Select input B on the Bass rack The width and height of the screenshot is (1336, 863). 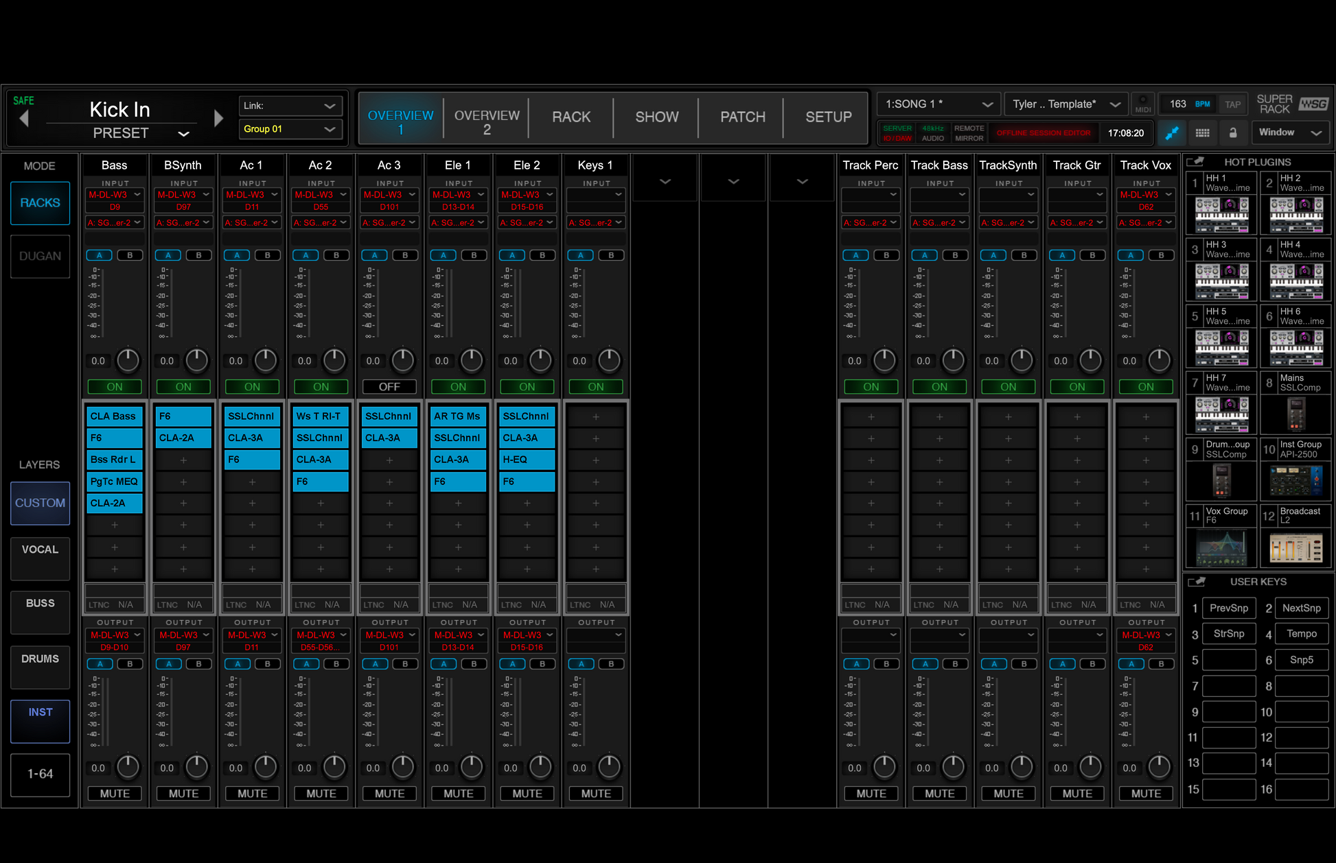[130, 255]
